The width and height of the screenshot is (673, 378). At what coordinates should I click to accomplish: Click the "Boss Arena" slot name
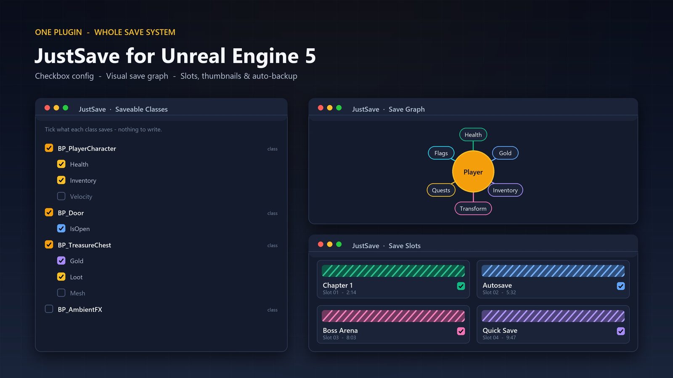340,331
